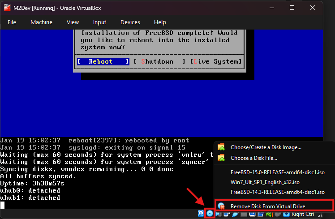Image resolution: width=335 pixels, height=219 pixels.
Task: Click the display settings status bar icon
Action: point(251,214)
